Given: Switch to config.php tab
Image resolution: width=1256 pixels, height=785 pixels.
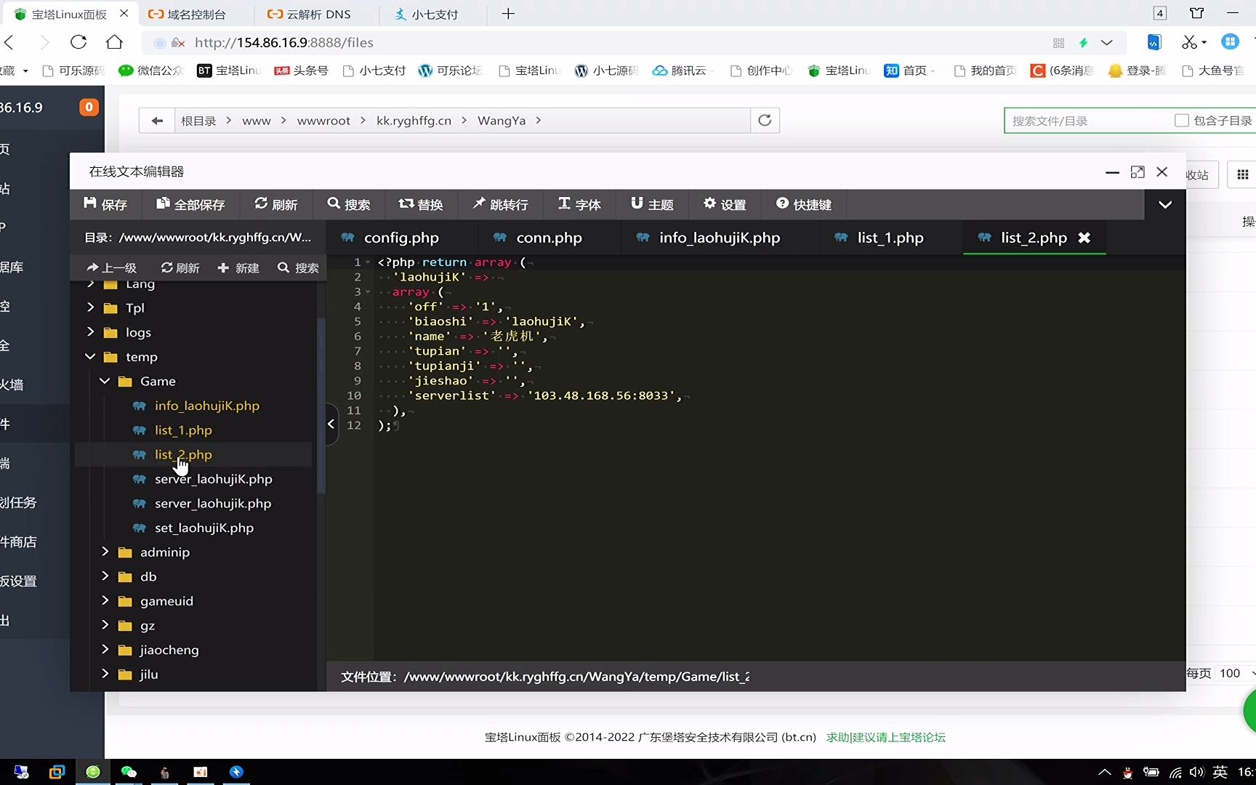Looking at the screenshot, I should [401, 238].
